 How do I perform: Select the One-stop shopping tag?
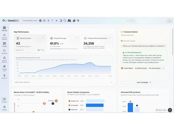155,68
